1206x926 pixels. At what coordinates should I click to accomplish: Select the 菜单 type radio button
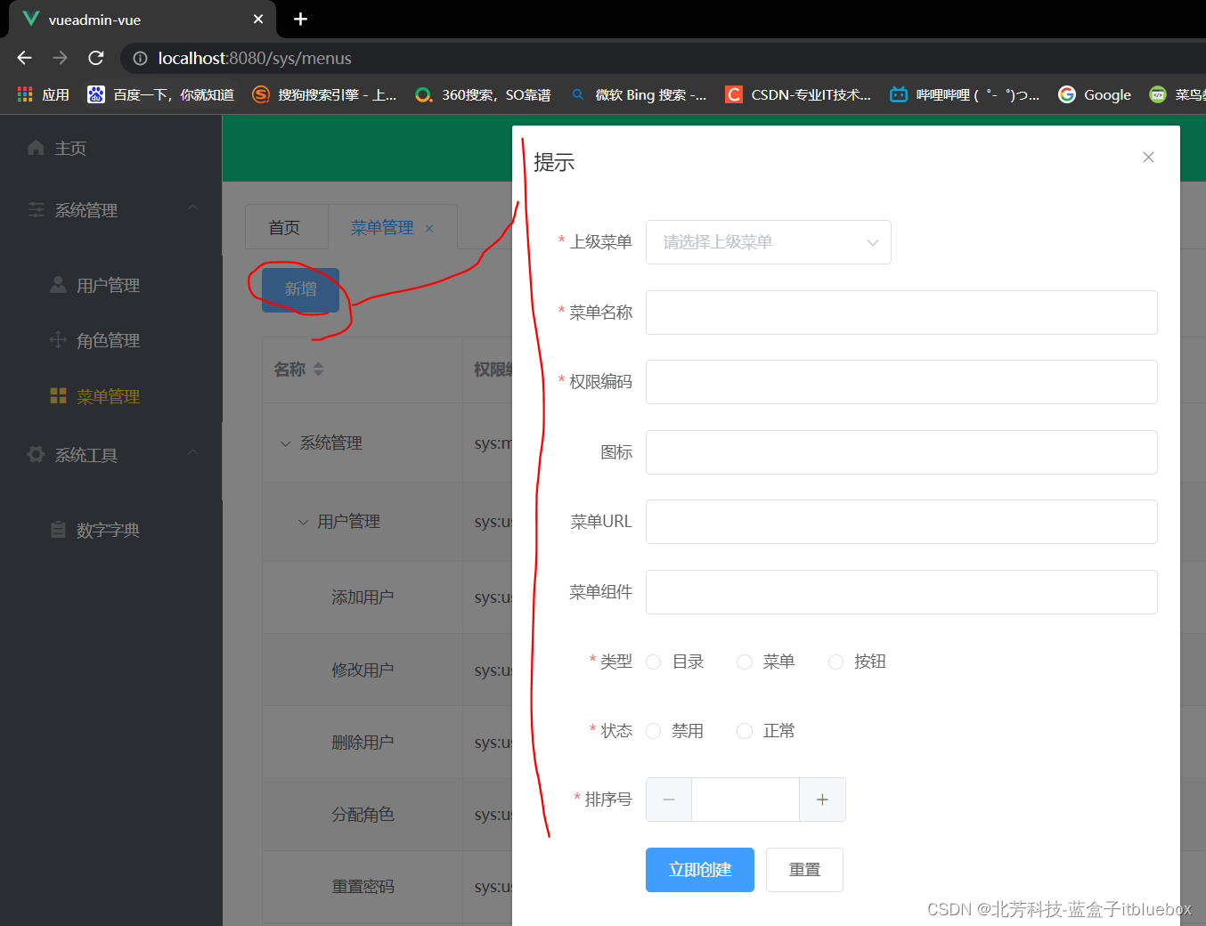pos(745,662)
